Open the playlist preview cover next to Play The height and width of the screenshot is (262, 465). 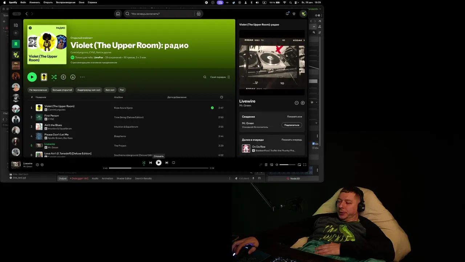pos(44,77)
